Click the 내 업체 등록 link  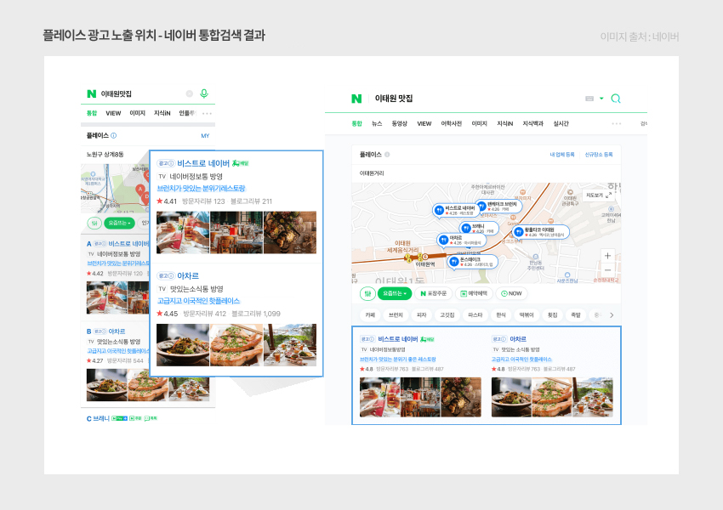pyautogui.click(x=562, y=155)
